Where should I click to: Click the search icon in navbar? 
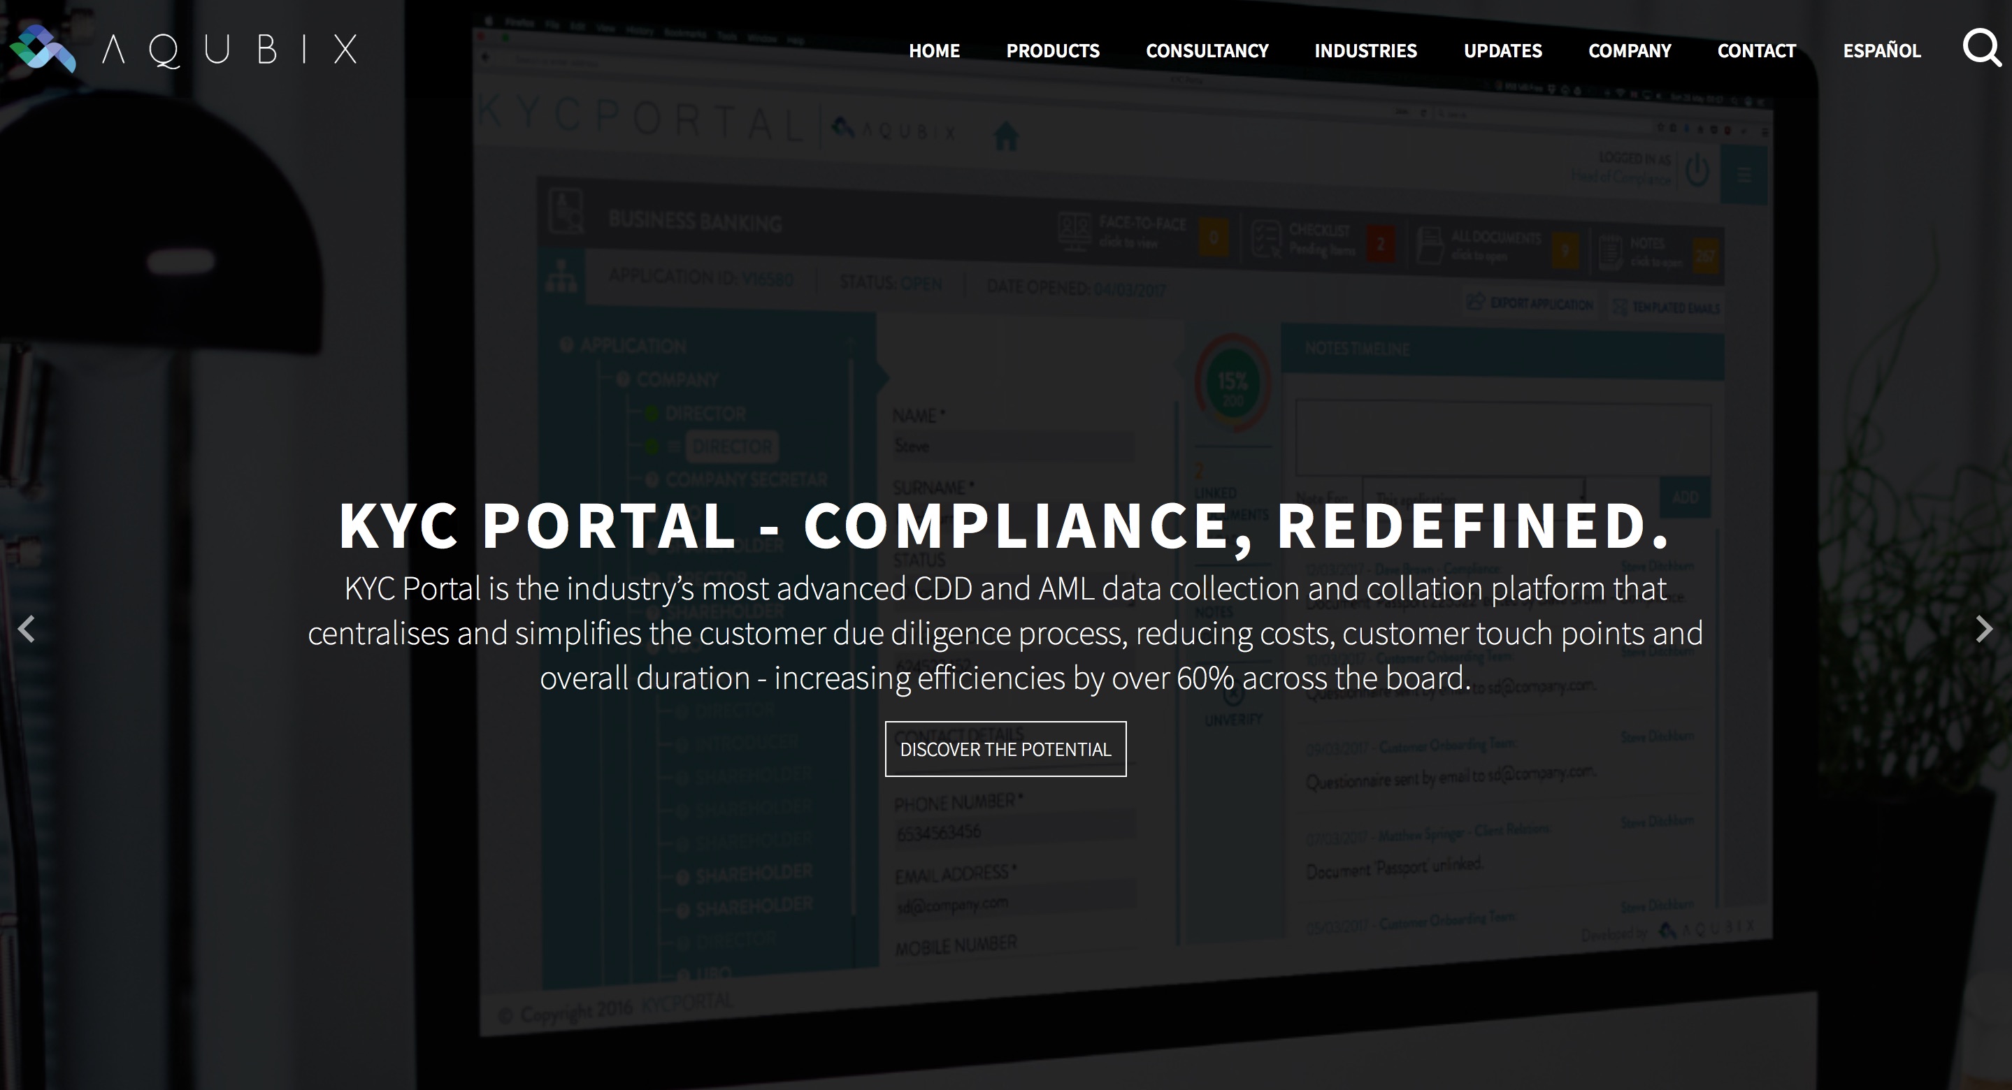coord(1981,48)
